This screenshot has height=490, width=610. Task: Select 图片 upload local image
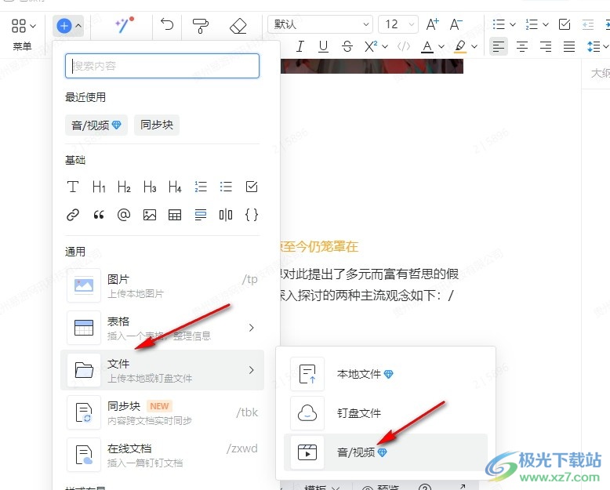(162, 285)
